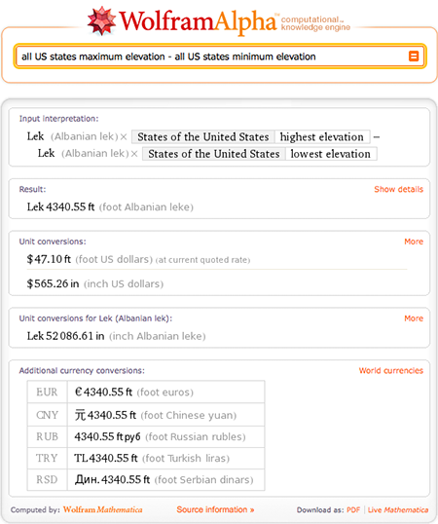Viewport: 438px width, 524px height.
Task: Select the Chinese yuan 4340.55 ft value
Action: [105, 415]
